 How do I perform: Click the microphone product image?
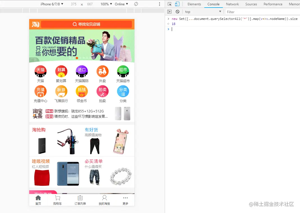pyautogui.click(x=68, y=141)
